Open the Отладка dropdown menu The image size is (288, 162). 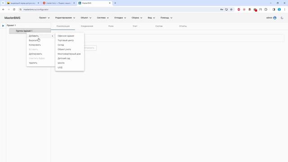pos(120,18)
